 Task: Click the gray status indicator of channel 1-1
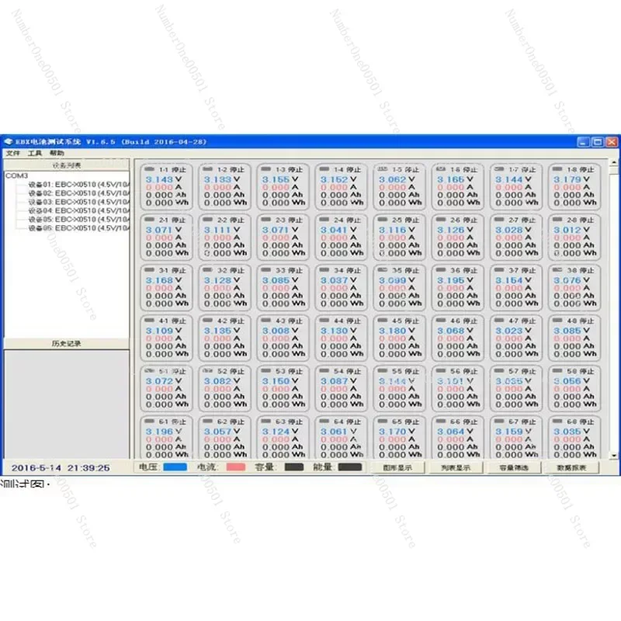click(x=149, y=169)
